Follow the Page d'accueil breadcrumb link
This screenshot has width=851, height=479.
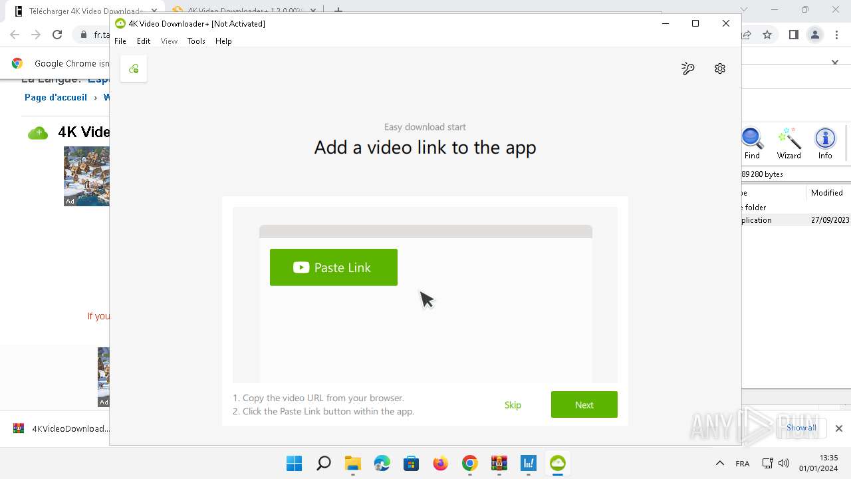(56, 97)
